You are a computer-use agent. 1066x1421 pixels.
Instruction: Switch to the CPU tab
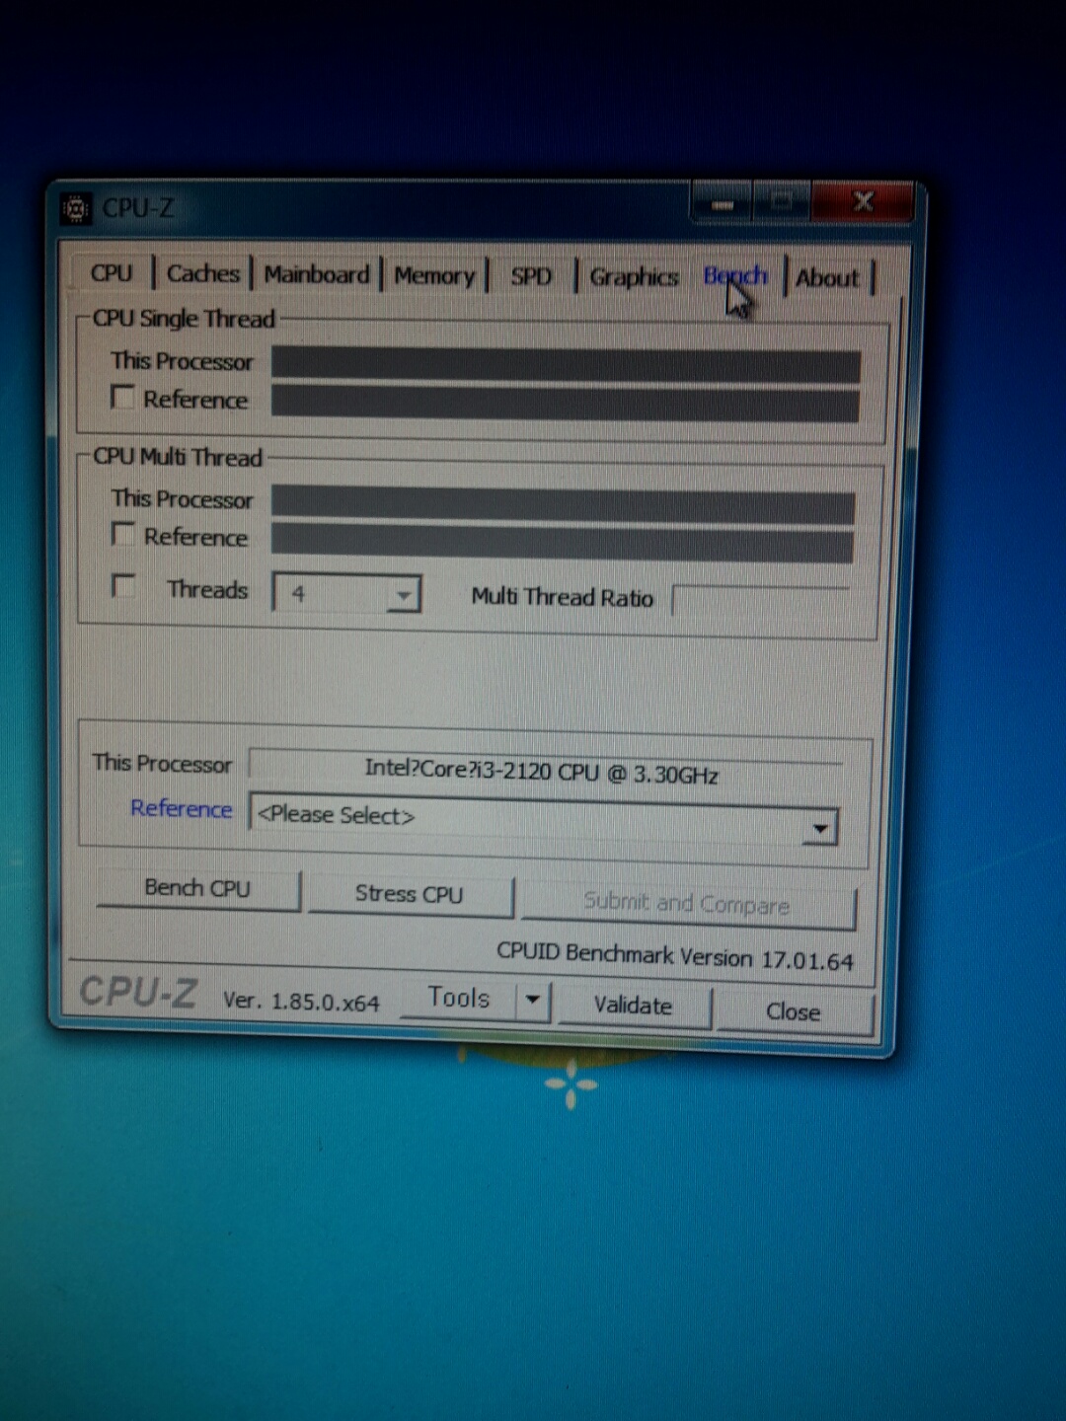tap(111, 273)
